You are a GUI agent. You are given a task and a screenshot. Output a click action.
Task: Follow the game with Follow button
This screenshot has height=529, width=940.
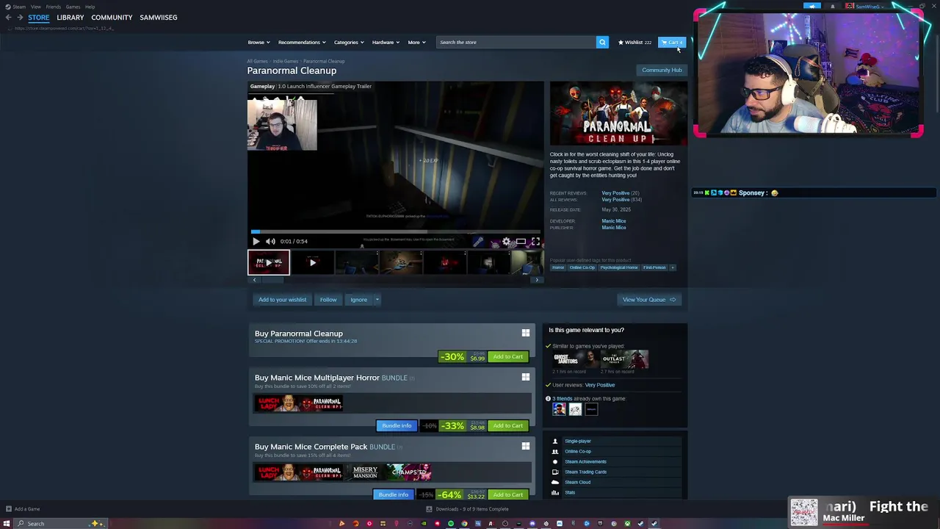click(328, 300)
